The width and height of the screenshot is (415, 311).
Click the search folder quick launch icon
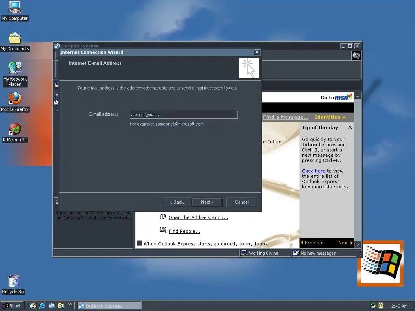pyautogui.click(x=61, y=306)
